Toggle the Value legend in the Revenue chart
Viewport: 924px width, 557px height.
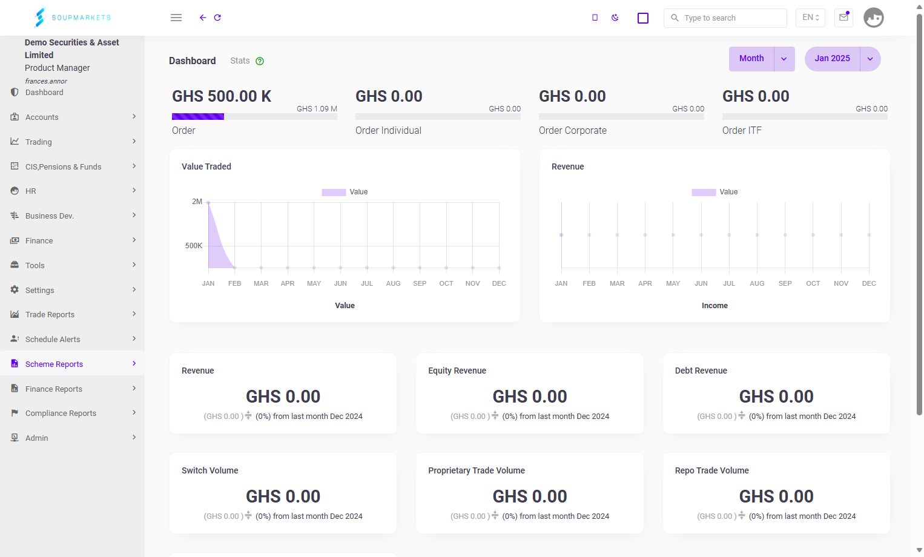click(715, 192)
